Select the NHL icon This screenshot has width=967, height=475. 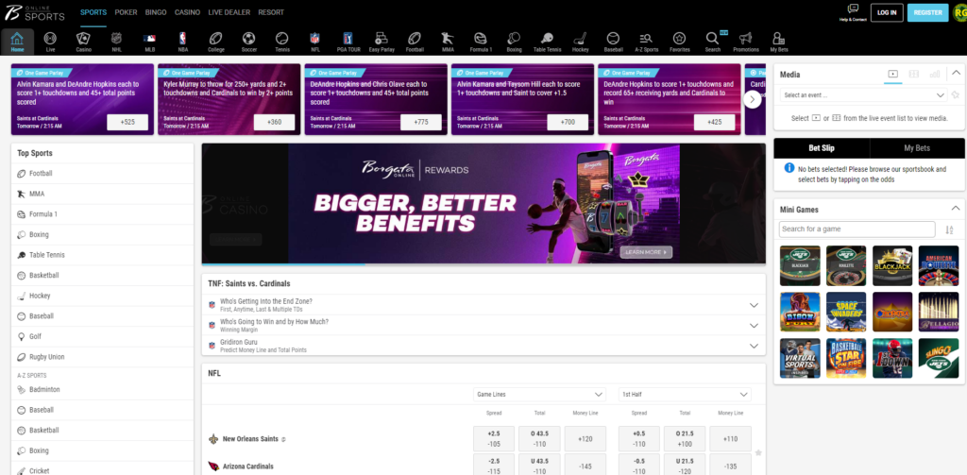[x=116, y=42]
